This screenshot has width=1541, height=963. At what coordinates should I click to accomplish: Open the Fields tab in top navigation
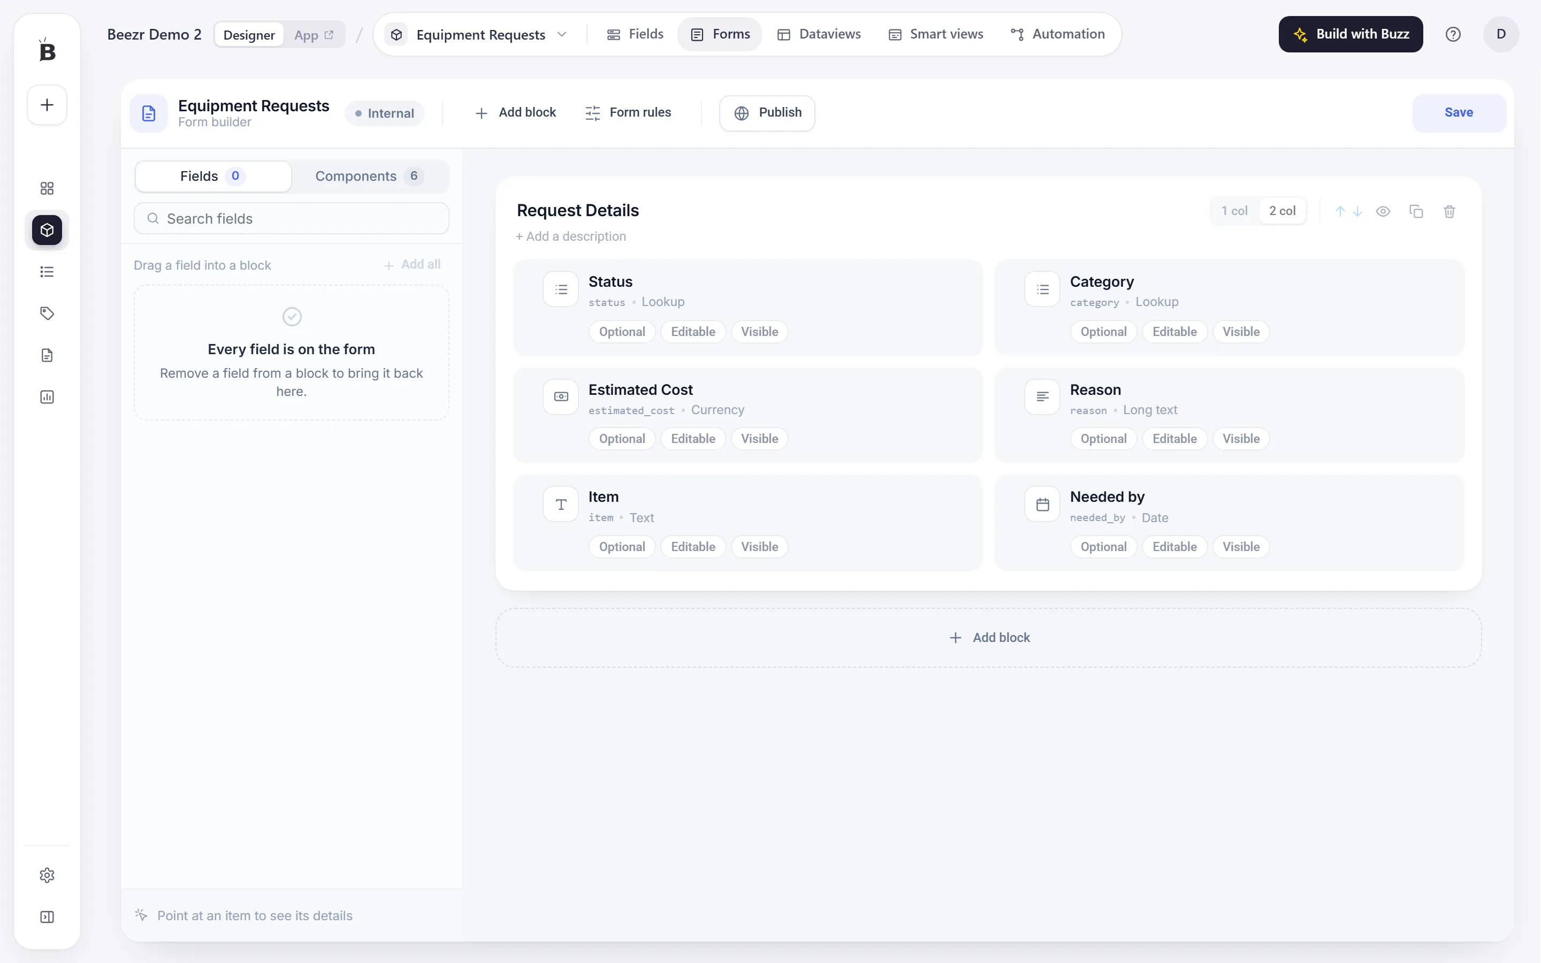[635, 34]
